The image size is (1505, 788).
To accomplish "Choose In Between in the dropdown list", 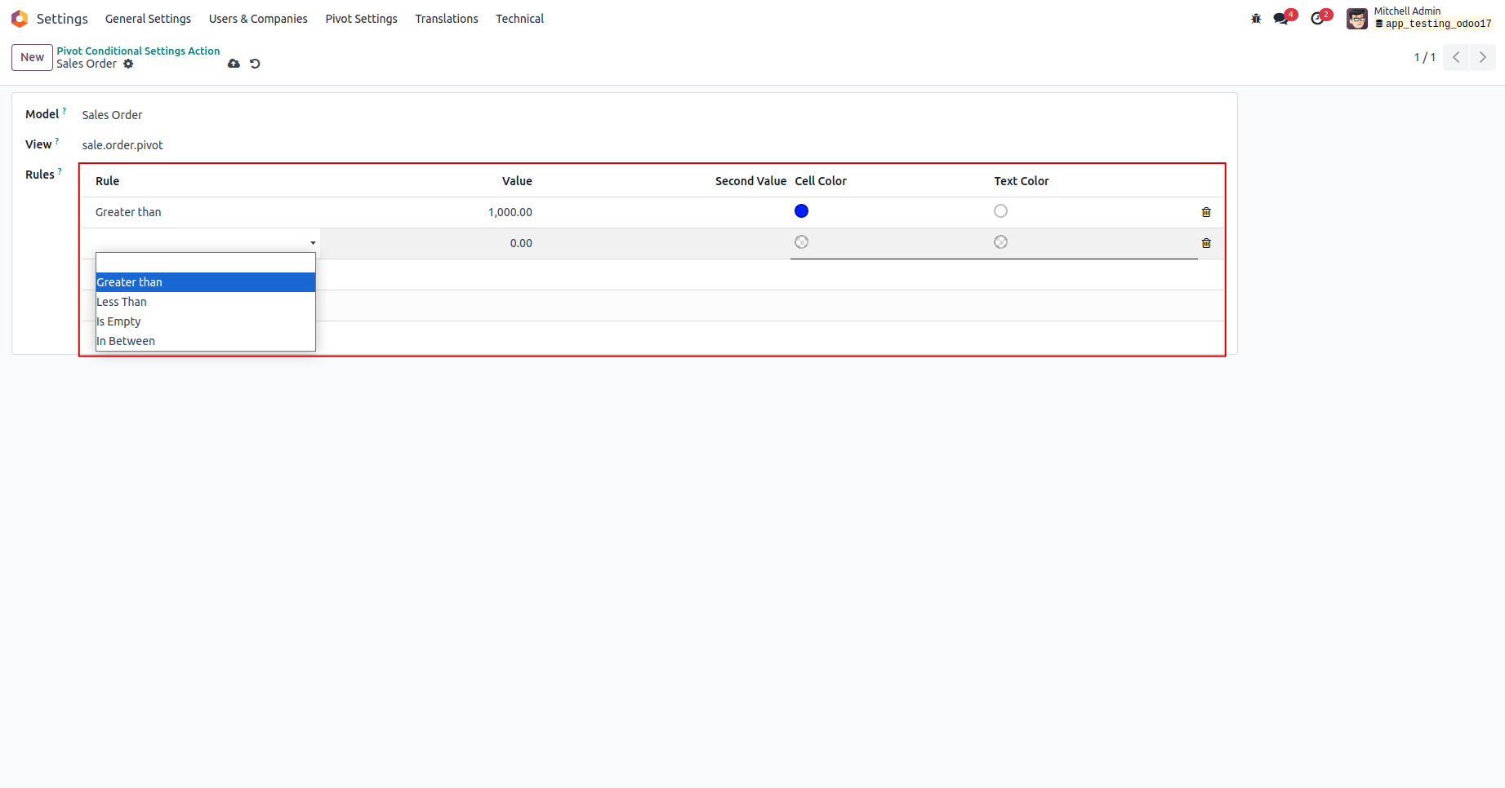I will (x=205, y=341).
